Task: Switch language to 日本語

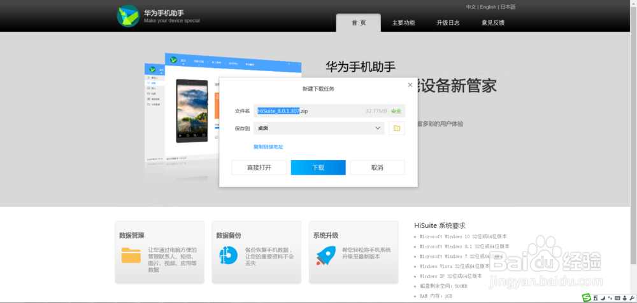Action: 508,7
